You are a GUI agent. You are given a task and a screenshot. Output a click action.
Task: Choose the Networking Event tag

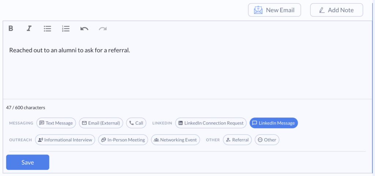click(175, 140)
